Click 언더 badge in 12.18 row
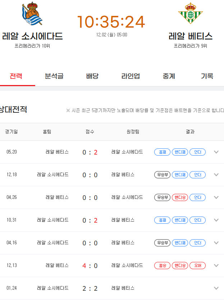 pos(198,175)
